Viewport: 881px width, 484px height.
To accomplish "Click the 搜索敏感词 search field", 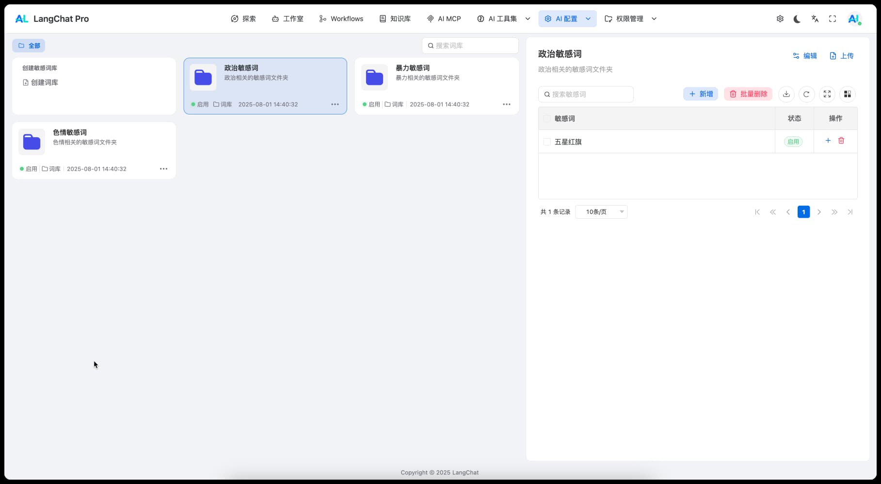I will point(586,95).
